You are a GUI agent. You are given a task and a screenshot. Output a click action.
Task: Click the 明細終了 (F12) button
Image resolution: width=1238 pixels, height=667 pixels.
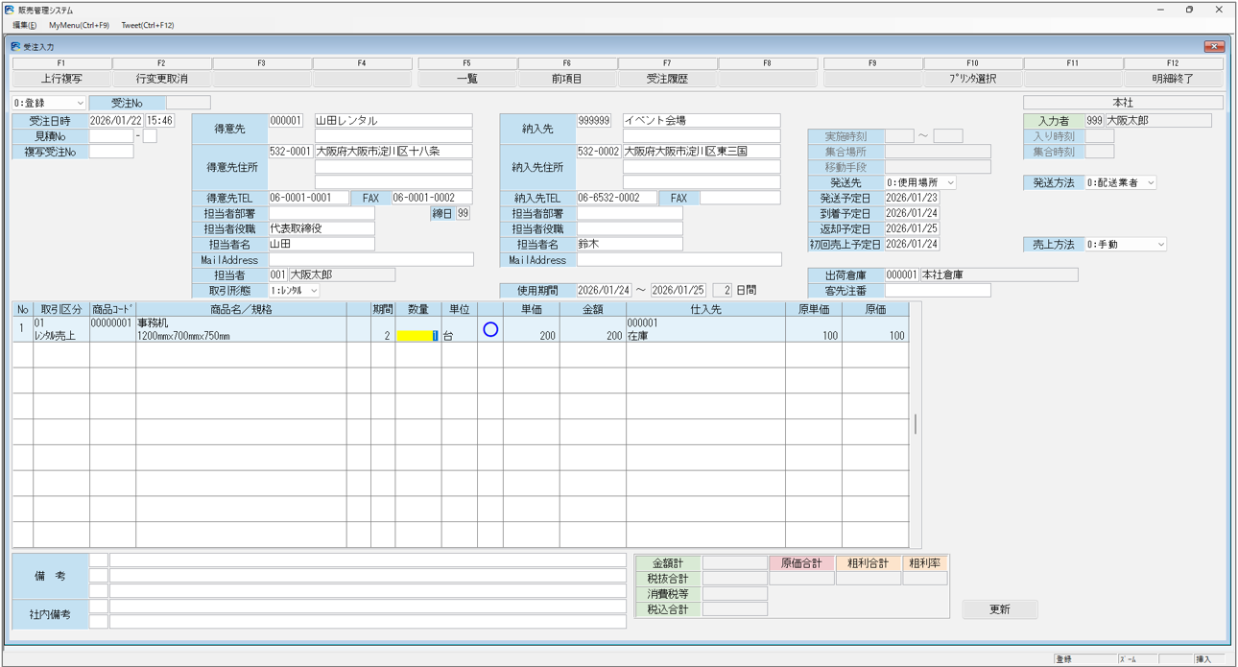coord(1173,79)
